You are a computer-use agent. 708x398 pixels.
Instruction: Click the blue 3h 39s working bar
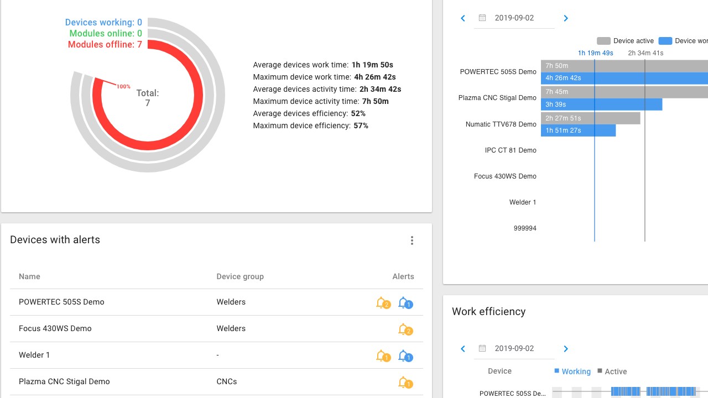pos(601,104)
